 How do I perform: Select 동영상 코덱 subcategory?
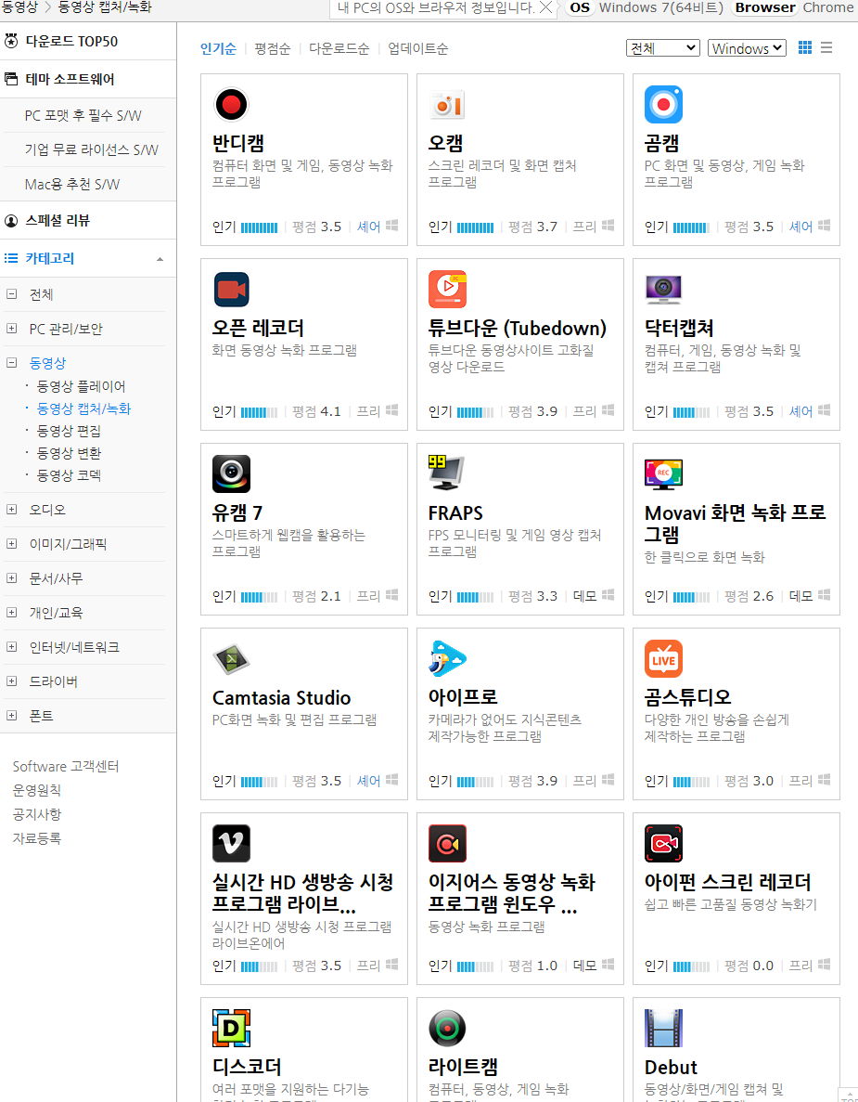coord(69,475)
